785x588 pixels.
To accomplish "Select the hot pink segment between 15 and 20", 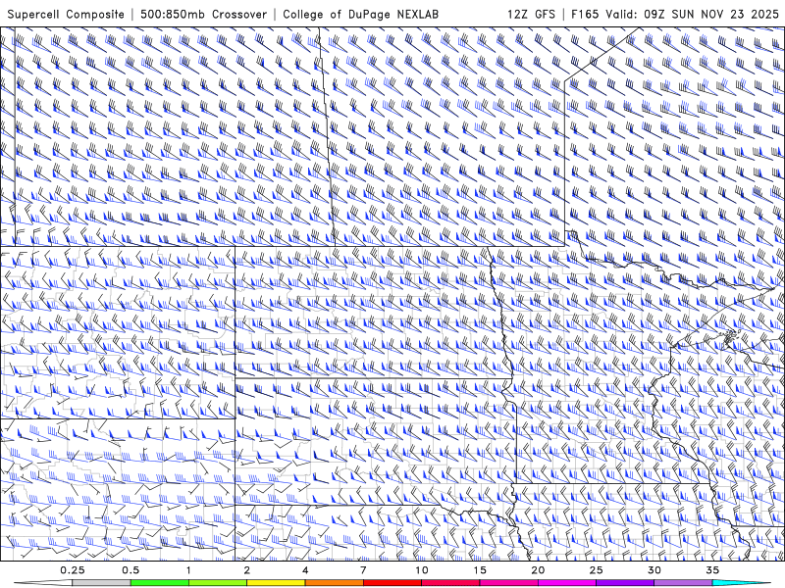I will coord(508,583).
